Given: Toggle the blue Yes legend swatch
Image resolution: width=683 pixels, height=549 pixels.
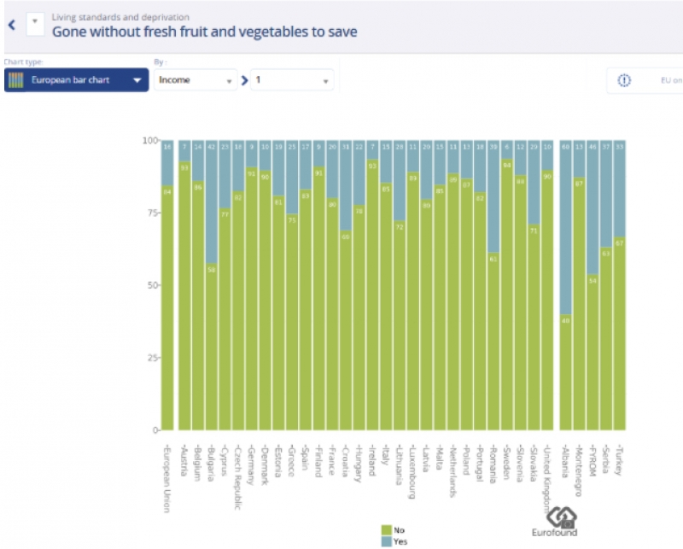Looking at the screenshot, I should (387, 541).
